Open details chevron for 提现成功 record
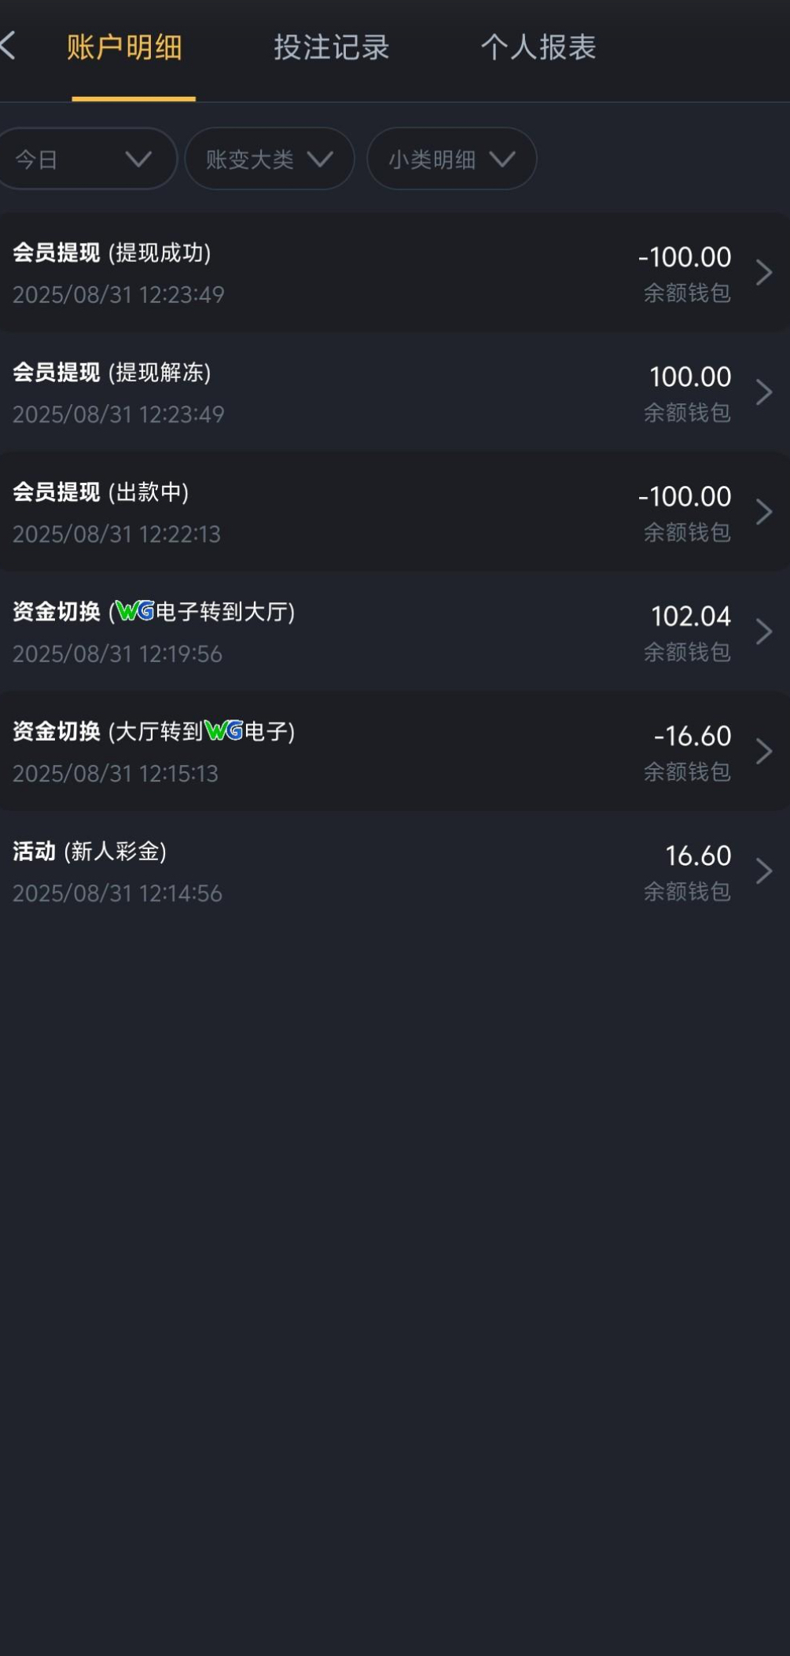This screenshot has height=1656, width=790. tap(763, 273)
